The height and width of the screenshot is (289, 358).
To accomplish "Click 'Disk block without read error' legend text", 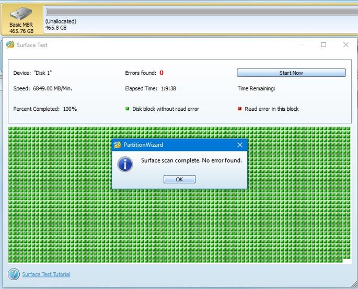I will coord(166,109).
